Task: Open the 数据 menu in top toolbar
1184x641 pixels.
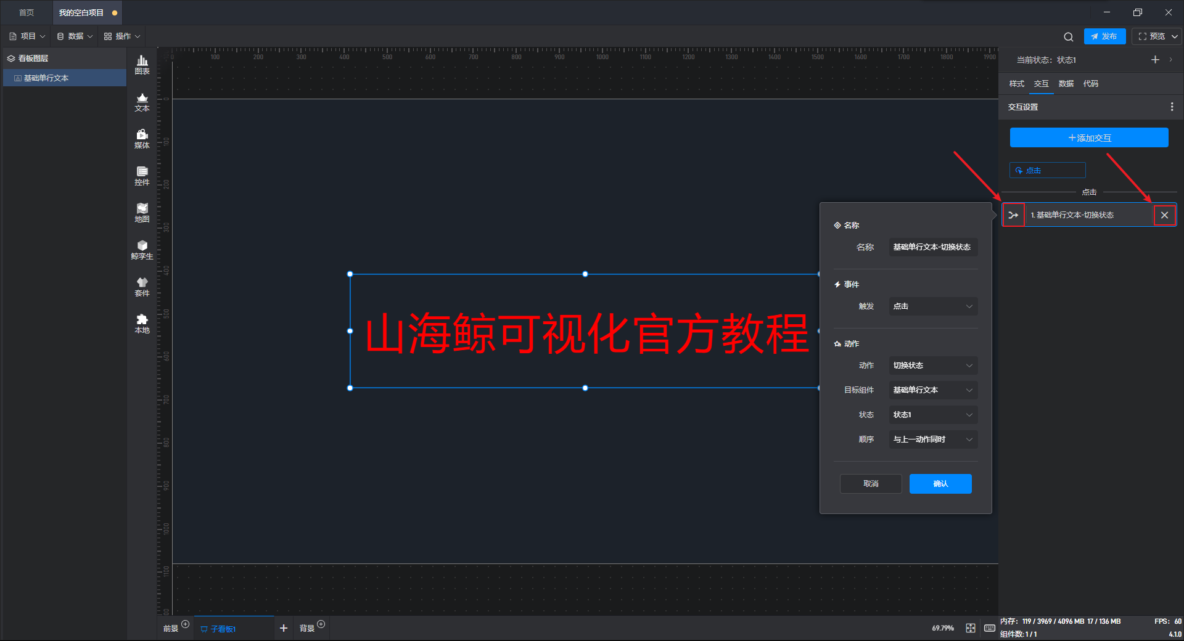Action: coord(75,36)
